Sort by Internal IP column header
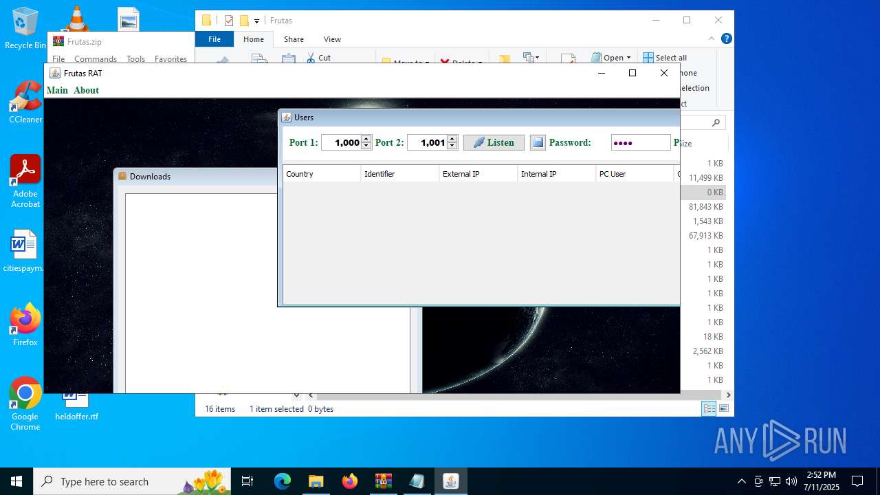Viewport: 880px width, 495px height. click(x=557, y=174)
